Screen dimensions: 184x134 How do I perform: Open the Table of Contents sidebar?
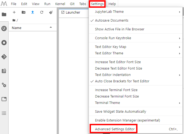(x=4, y=113)
